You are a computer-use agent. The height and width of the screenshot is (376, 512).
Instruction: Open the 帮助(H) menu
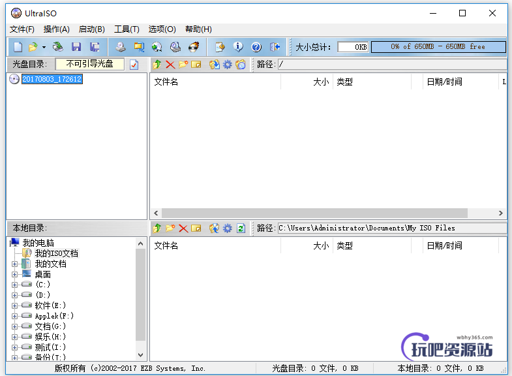coord(198,29)
